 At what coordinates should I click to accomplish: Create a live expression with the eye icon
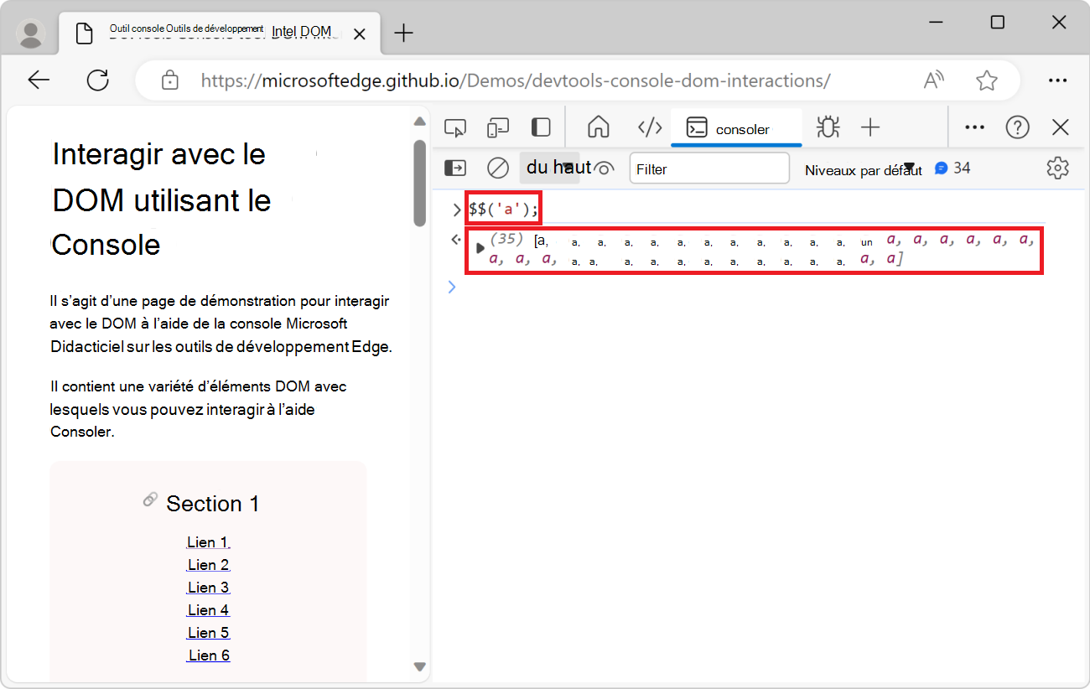605,168
